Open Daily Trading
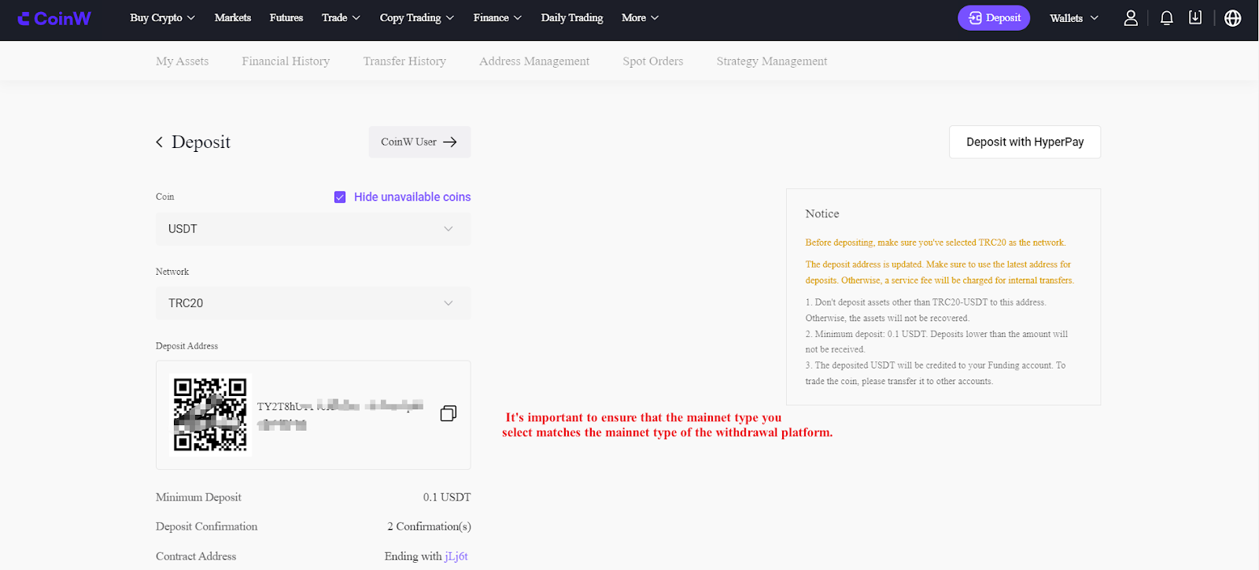 pyautogui.click(x=572, y=18)
